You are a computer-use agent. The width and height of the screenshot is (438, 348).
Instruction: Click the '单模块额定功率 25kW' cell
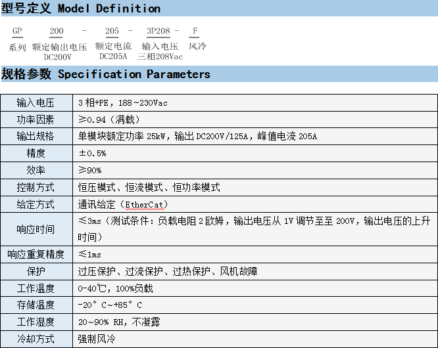[255, 137]
